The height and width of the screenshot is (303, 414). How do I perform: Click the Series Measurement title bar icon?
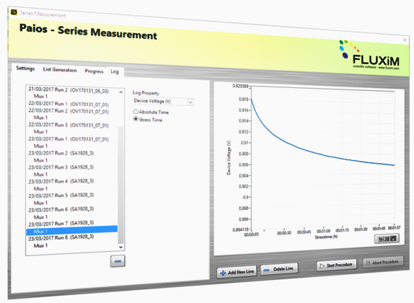[x=14, y=12]
